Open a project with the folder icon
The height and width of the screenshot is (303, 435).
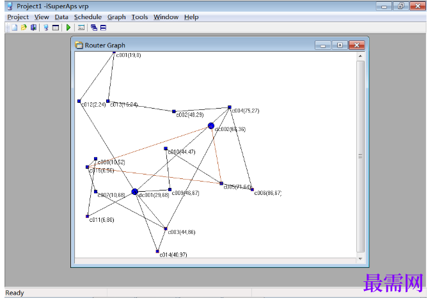pyautogui.click(x=24, y=27)
